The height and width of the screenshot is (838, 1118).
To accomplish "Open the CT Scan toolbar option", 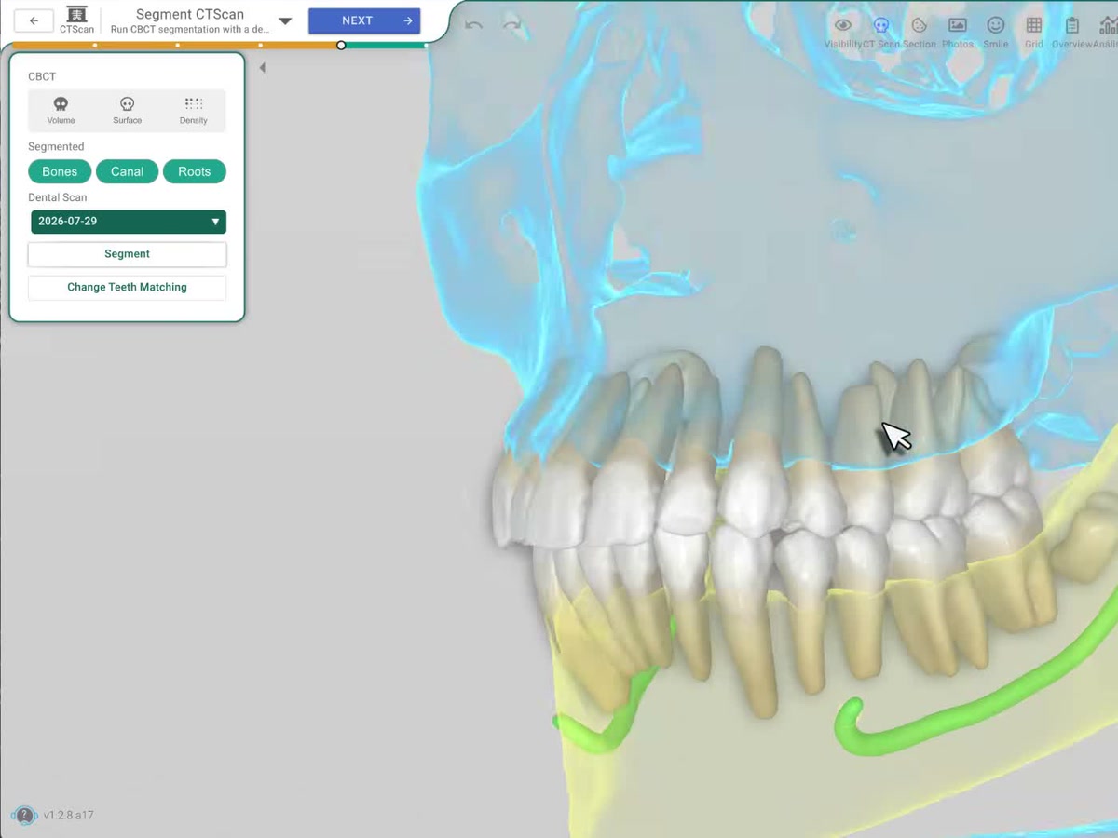I will point(881,32).
